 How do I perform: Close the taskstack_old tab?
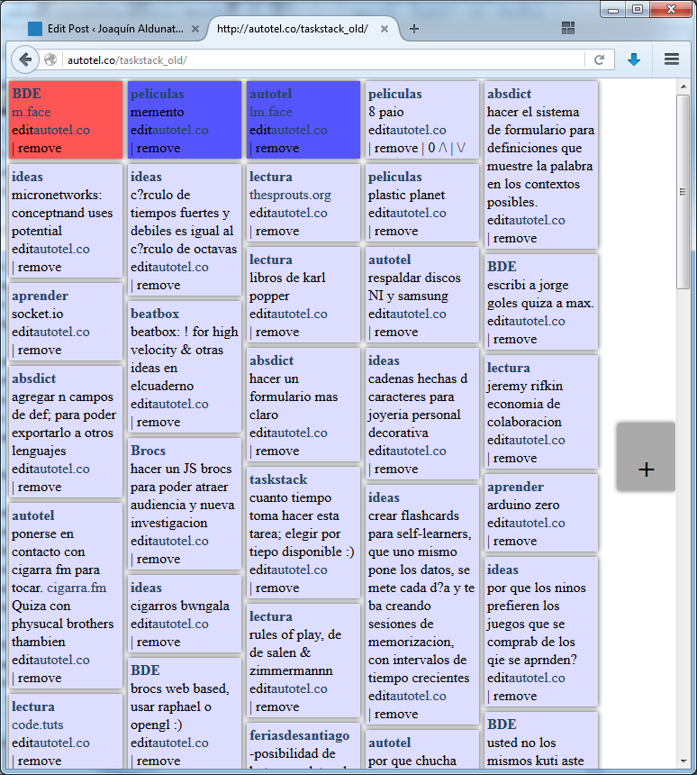384,29
